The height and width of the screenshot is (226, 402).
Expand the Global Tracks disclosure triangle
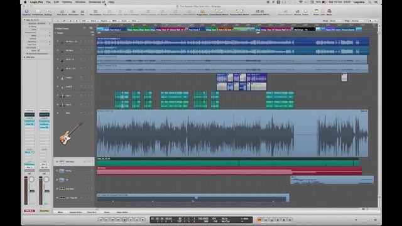click(55, 28)
